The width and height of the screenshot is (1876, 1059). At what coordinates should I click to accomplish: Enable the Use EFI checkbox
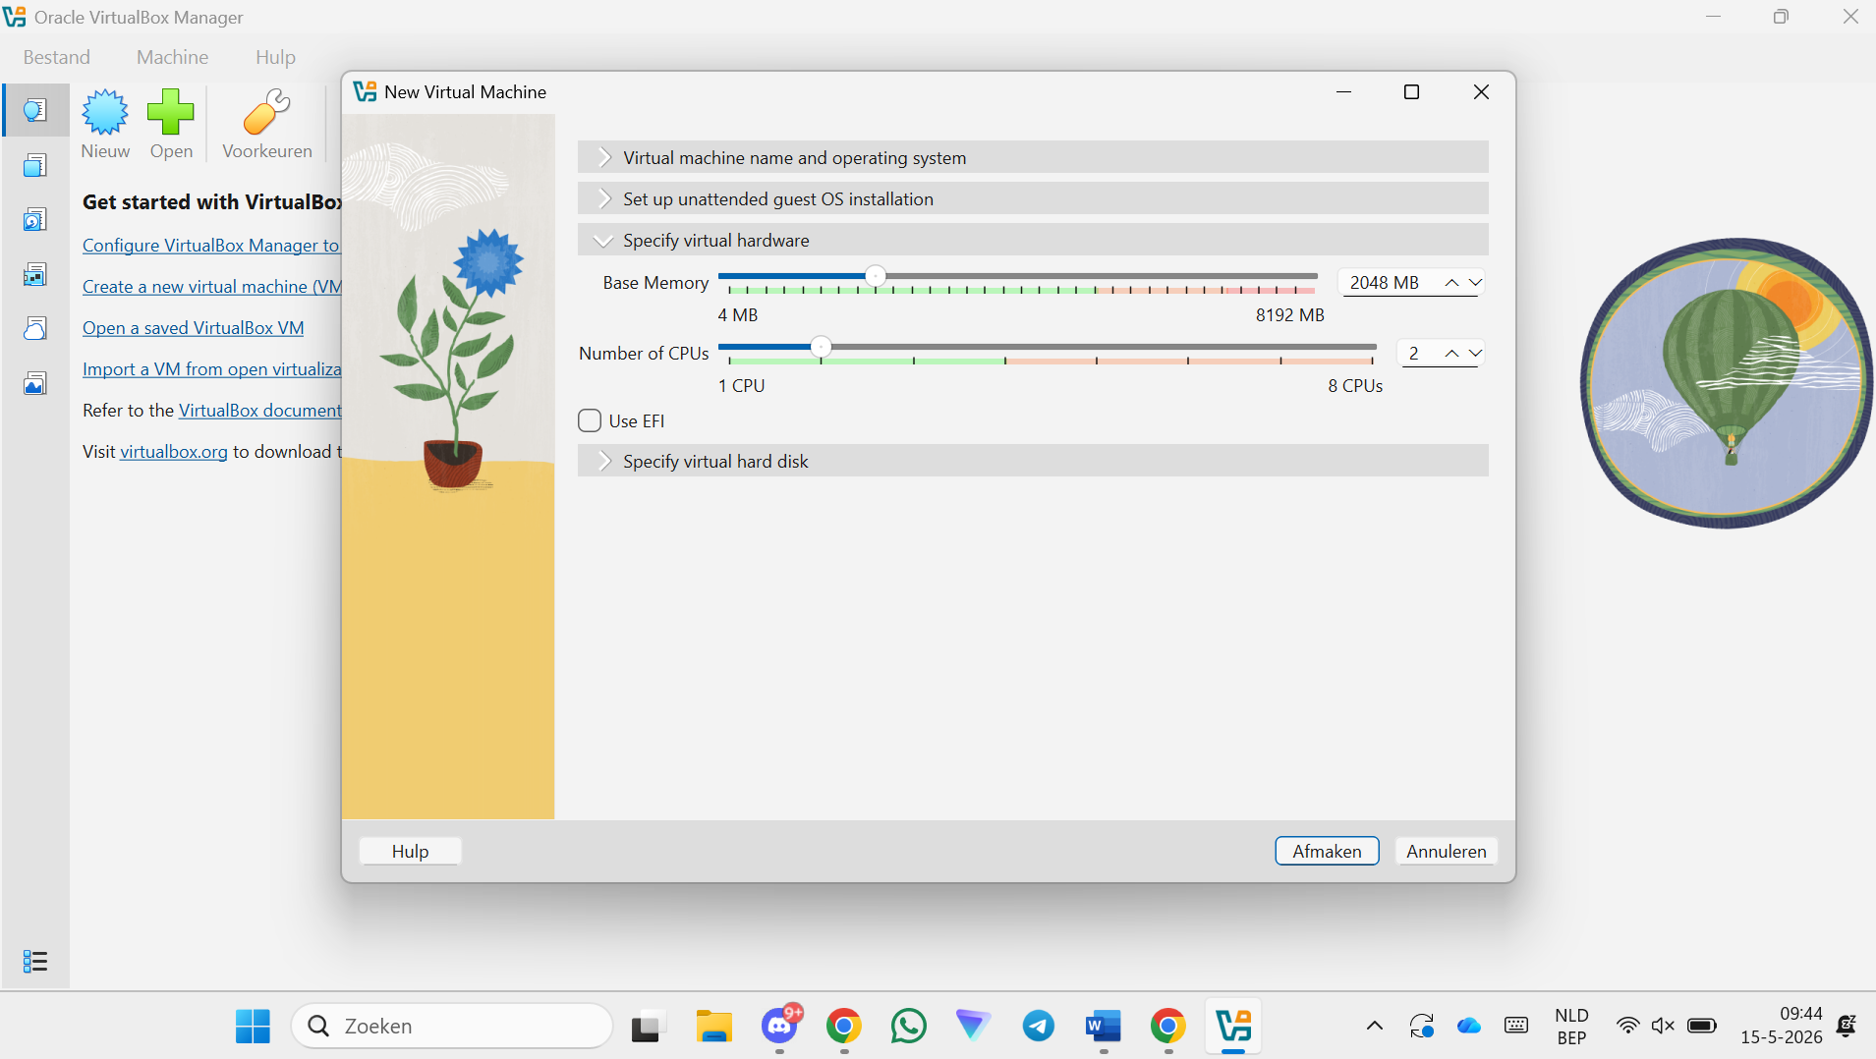(x=590, y=420)
